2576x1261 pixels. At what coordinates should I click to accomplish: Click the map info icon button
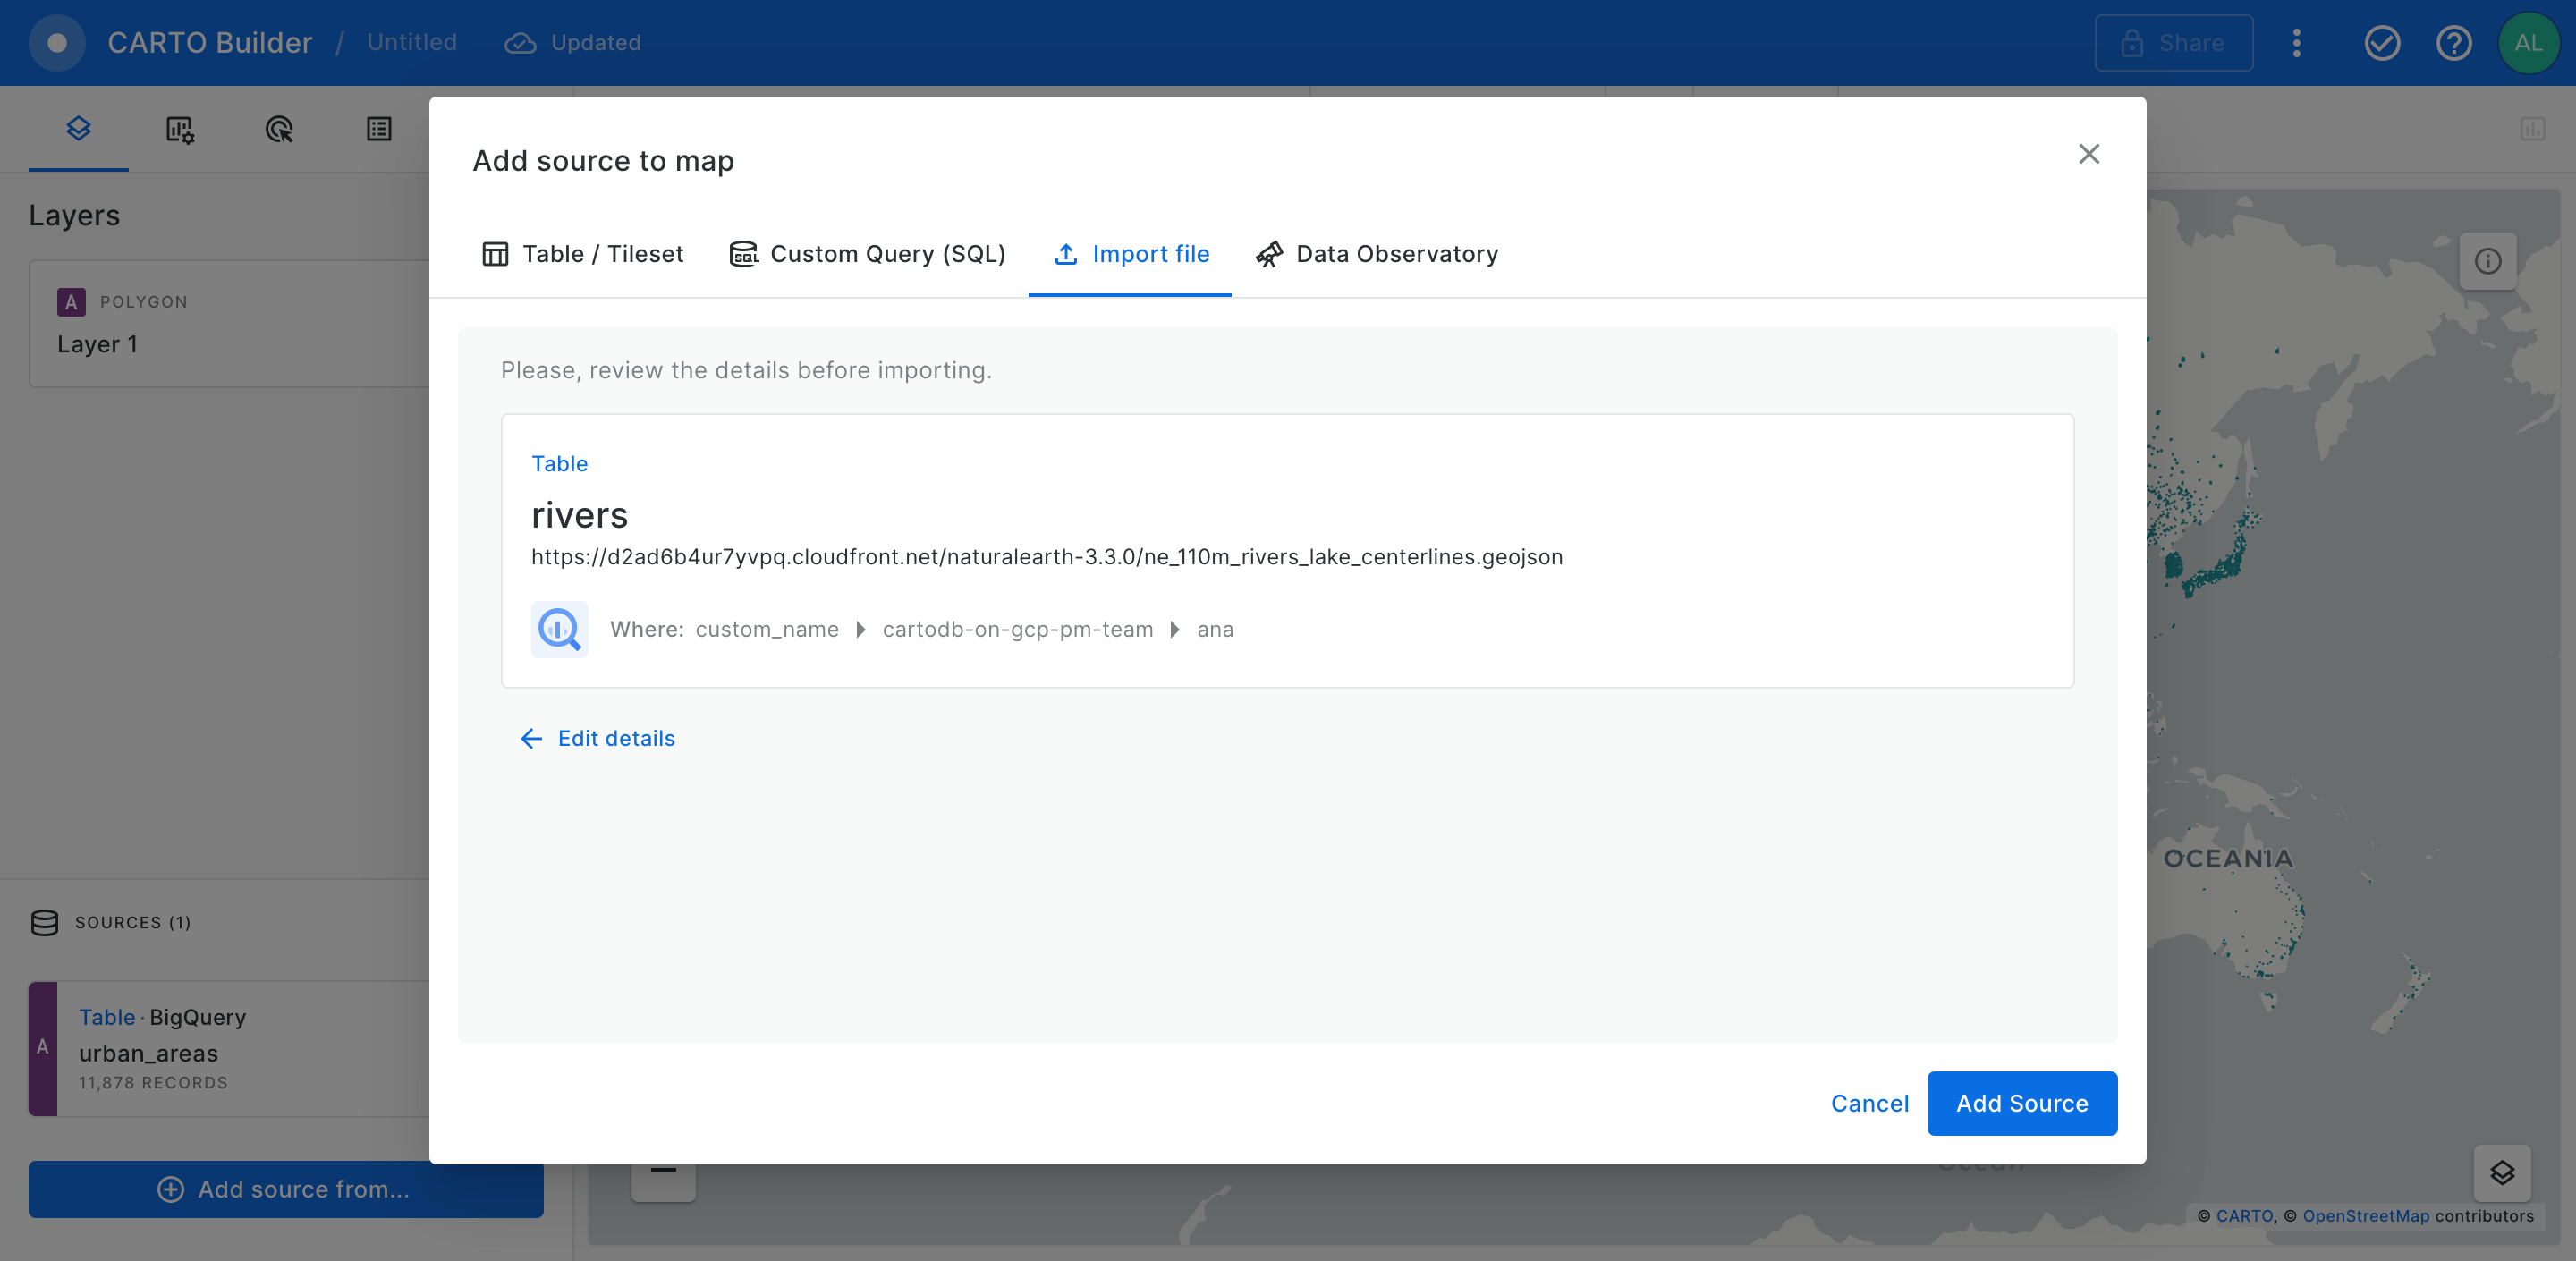(2487, 261)
